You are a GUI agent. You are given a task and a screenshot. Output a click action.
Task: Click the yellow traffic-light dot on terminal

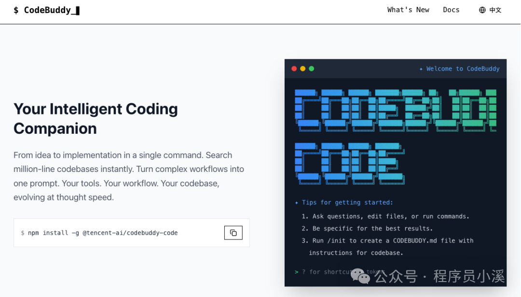click(302, 69)
